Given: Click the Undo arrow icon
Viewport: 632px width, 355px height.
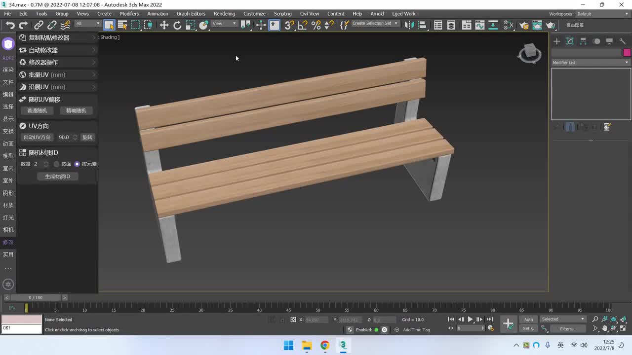Looking at the screenshot, I should 10,25.
